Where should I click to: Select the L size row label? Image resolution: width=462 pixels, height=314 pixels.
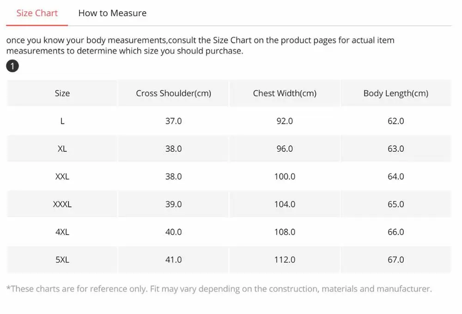62,121
